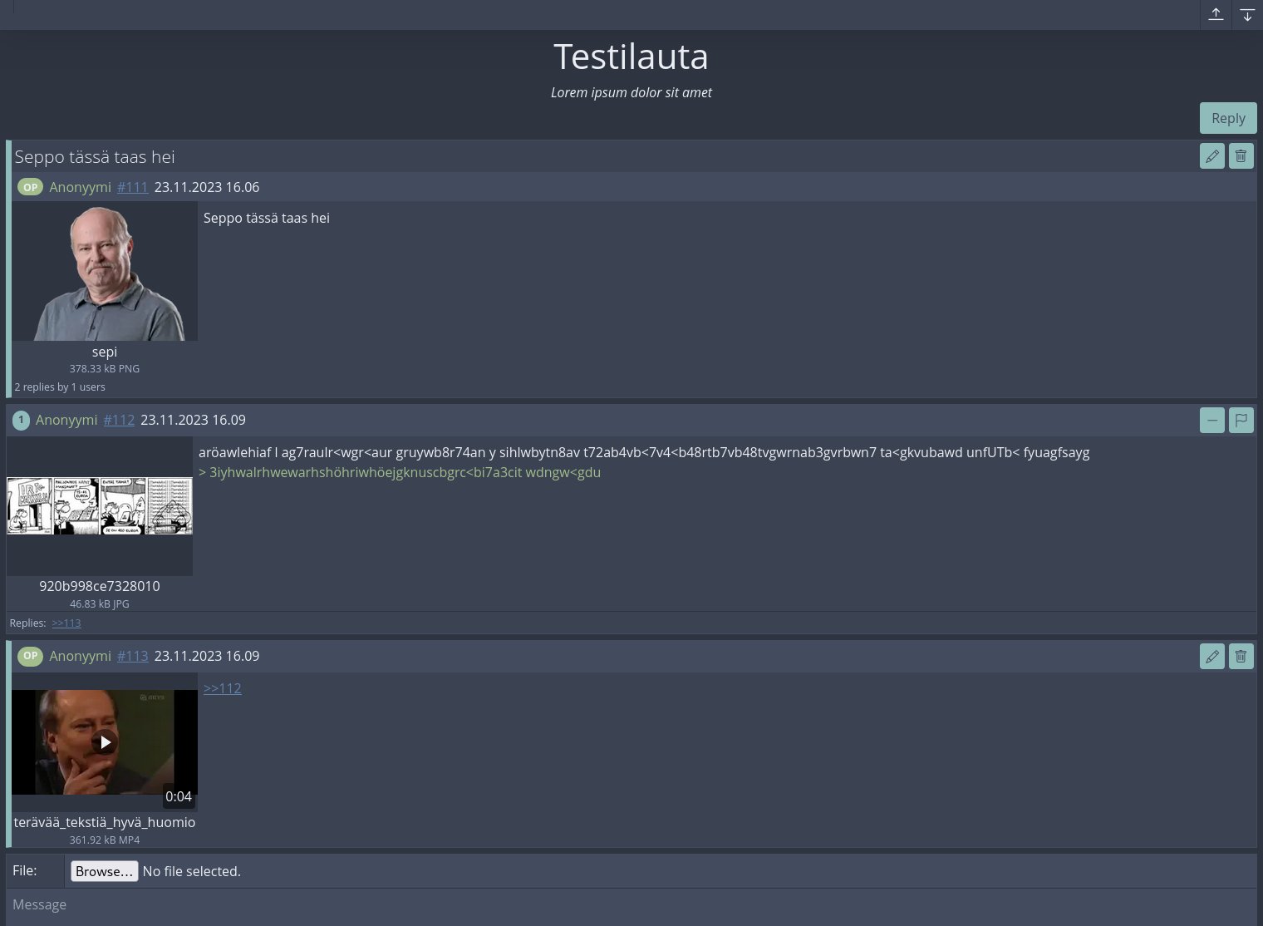Open the sepi portrait thumbnail

[x=105, y=271]
